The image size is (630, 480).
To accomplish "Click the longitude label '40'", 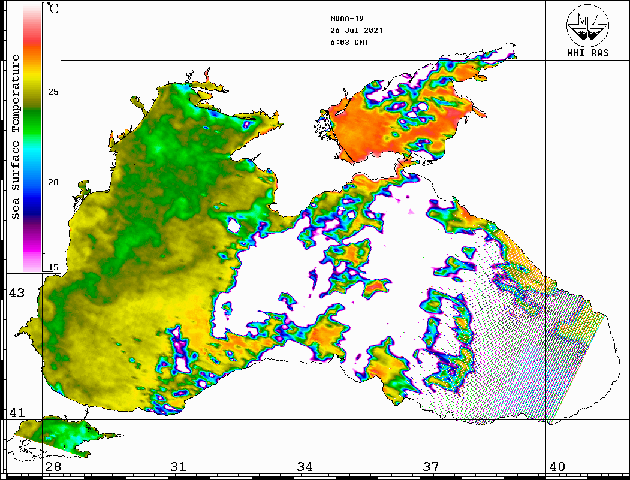I will click(557, 467).
